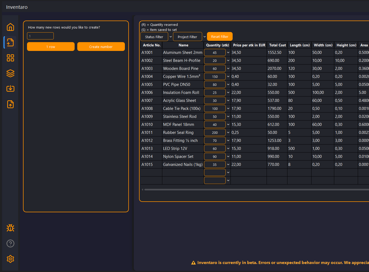The image size is (369, 272).
Task: Open the Home dashboard icon in sidebar
Action: pyautogui.click(x=10, y=27)
